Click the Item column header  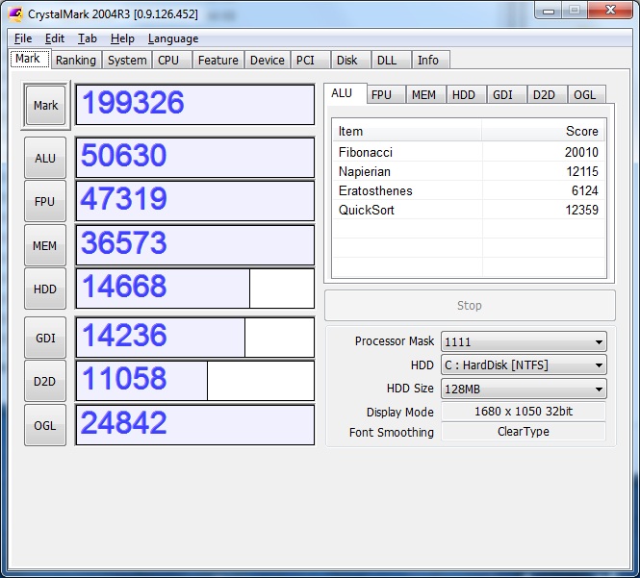407,131
